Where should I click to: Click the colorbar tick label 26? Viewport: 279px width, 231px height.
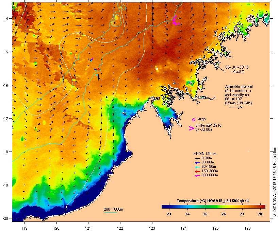pos(224,214)
